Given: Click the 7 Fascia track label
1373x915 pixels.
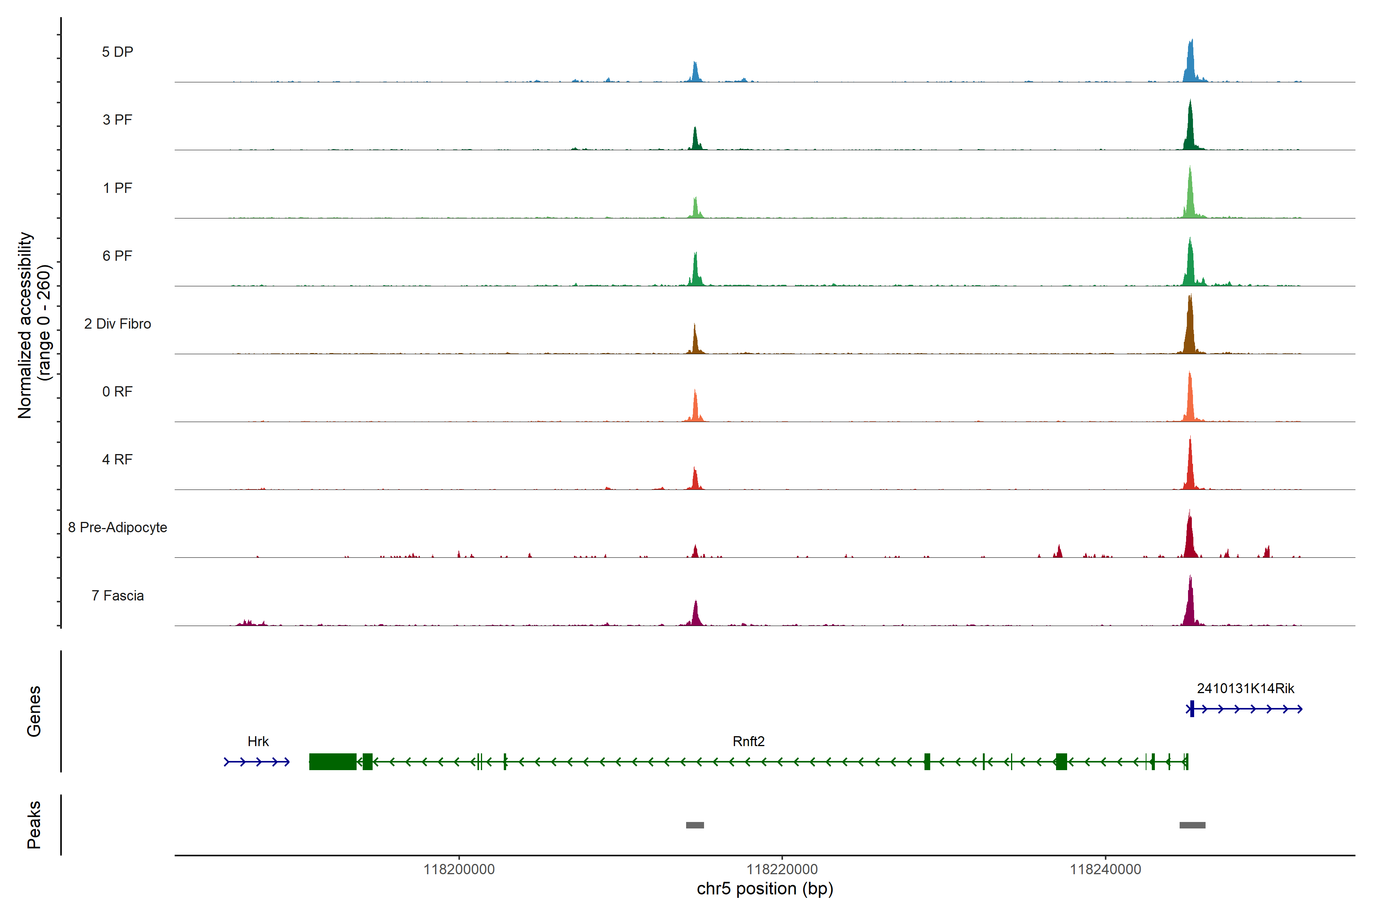Looking at the screenshot, I should click(117, 596).
